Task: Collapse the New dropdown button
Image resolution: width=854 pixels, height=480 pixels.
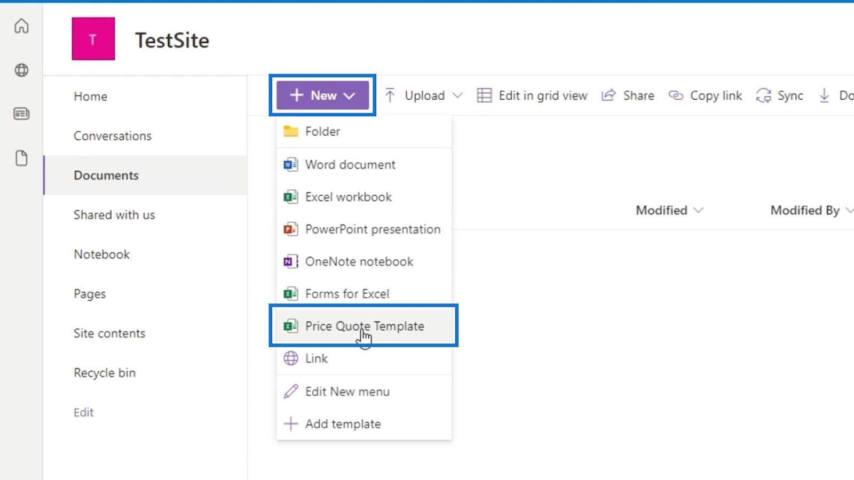Action: (x=322, y=95)
